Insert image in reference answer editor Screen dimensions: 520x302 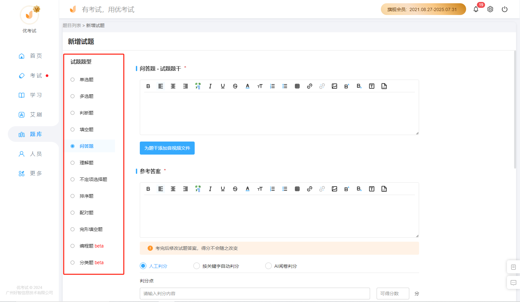(x=334, y=189)
